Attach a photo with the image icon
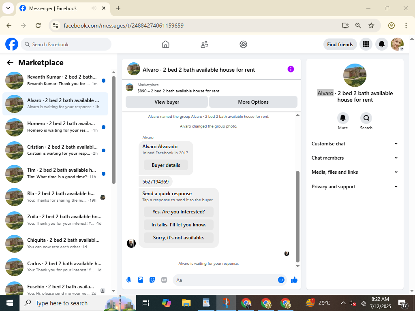415x311 pixels. coord(141,280)
